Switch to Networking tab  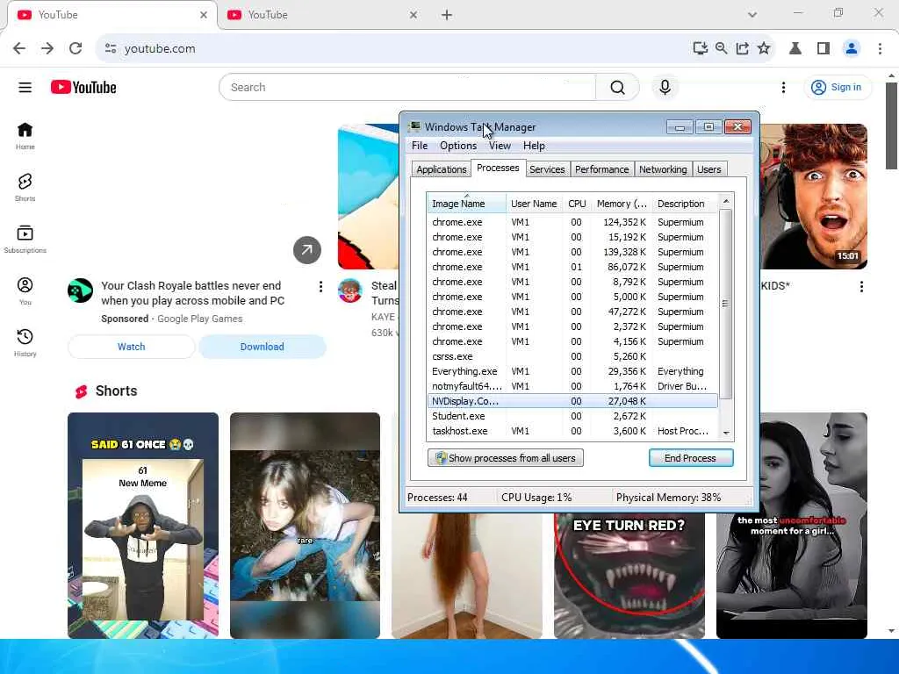point(663,169)
